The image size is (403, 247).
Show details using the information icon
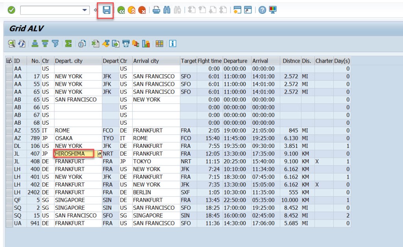coord(172,44)
